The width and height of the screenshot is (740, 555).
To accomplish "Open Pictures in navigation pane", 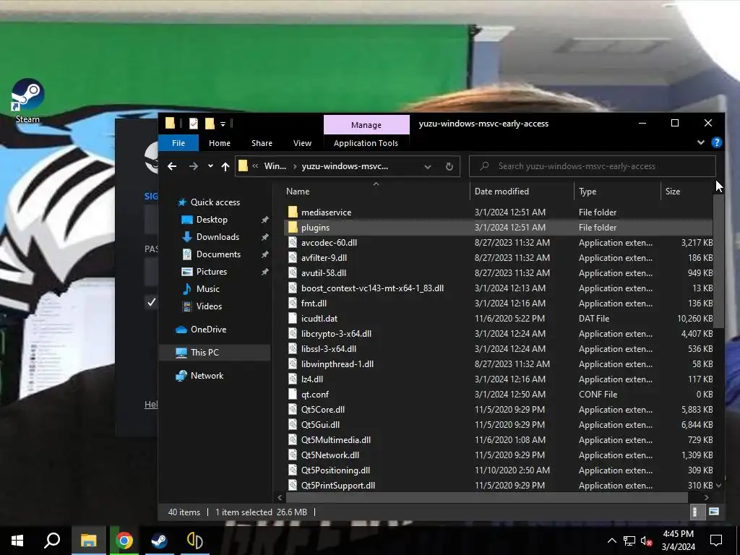I will (212, 272).
